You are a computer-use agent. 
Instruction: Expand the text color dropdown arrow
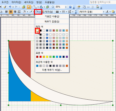tap(28, 12)
